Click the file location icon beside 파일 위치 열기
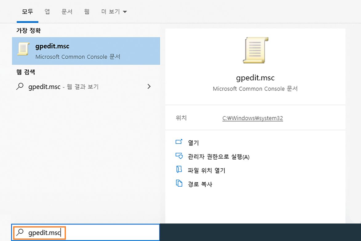Screen dimensions: 361x241 click(179, 169)
